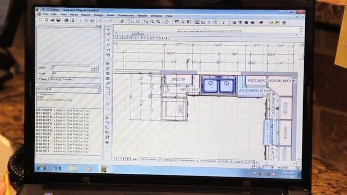Viewport: 347px width, 195px height.
Task: Click the clock in system tray
Action: click(287, 174)
